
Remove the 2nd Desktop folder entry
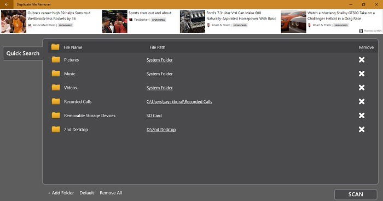[362, 129]
